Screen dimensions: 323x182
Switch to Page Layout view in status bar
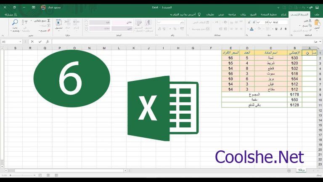[48, 175]
